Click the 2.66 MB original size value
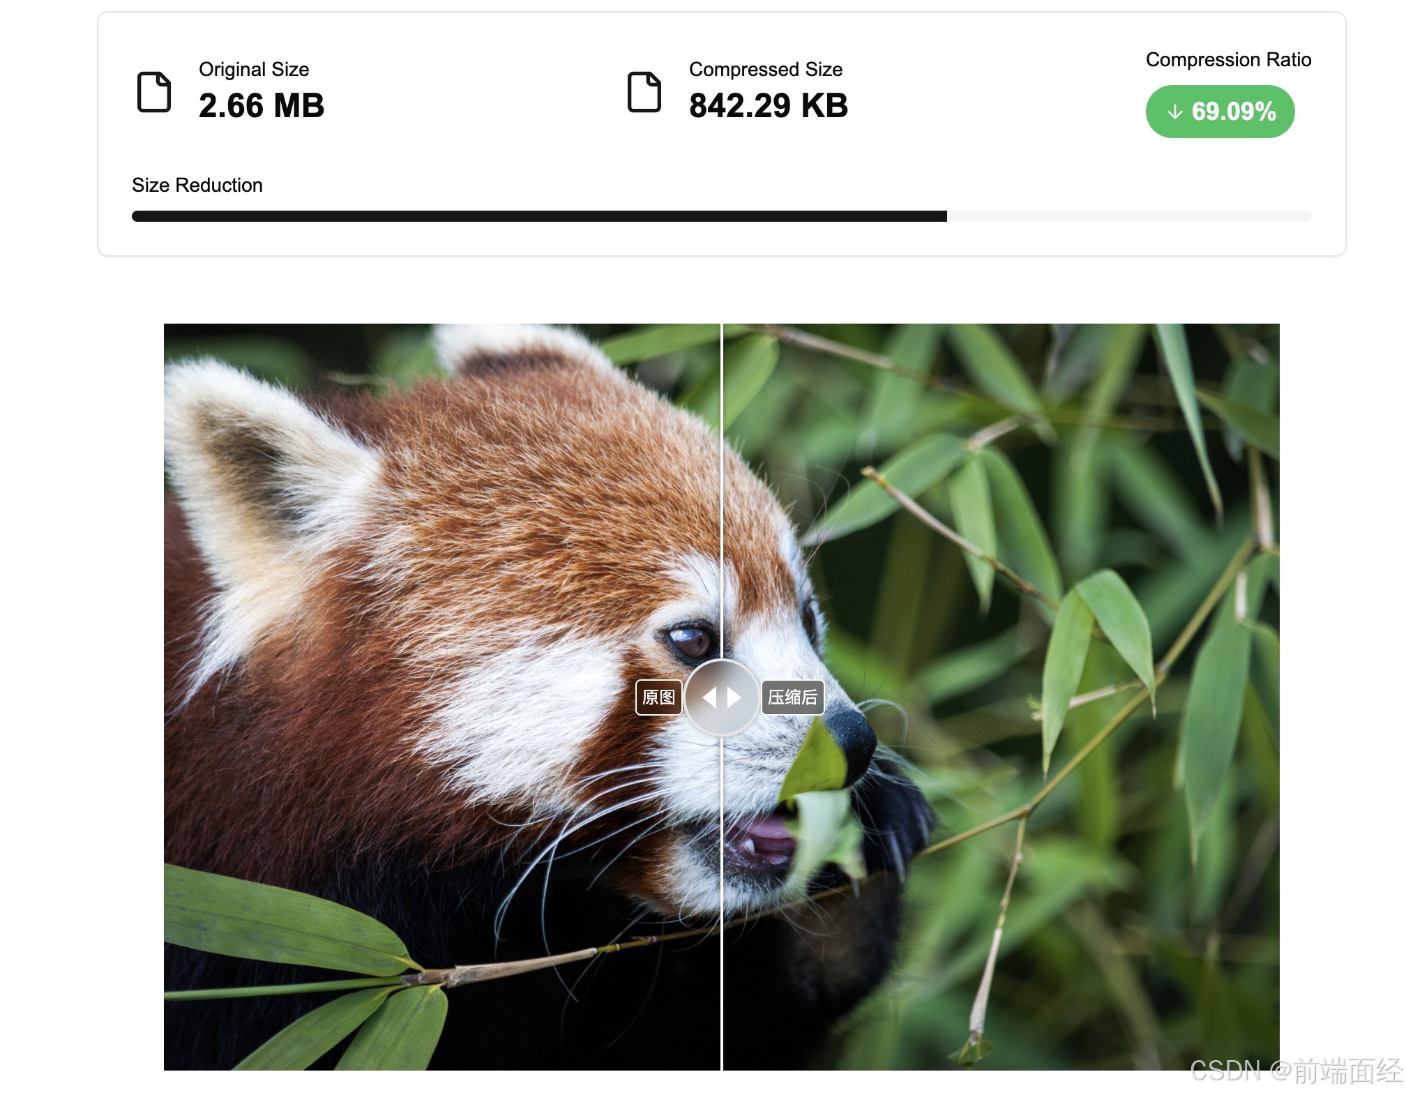1406x1095 pixels. [x=261, y=106]
